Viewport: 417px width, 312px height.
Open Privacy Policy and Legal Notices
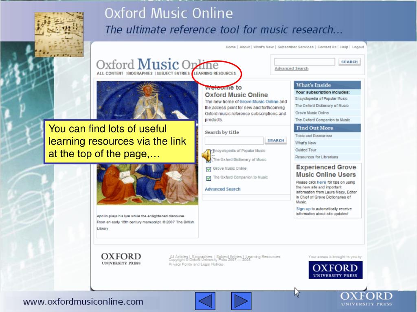pyautogui.click(x=196, y=264)
